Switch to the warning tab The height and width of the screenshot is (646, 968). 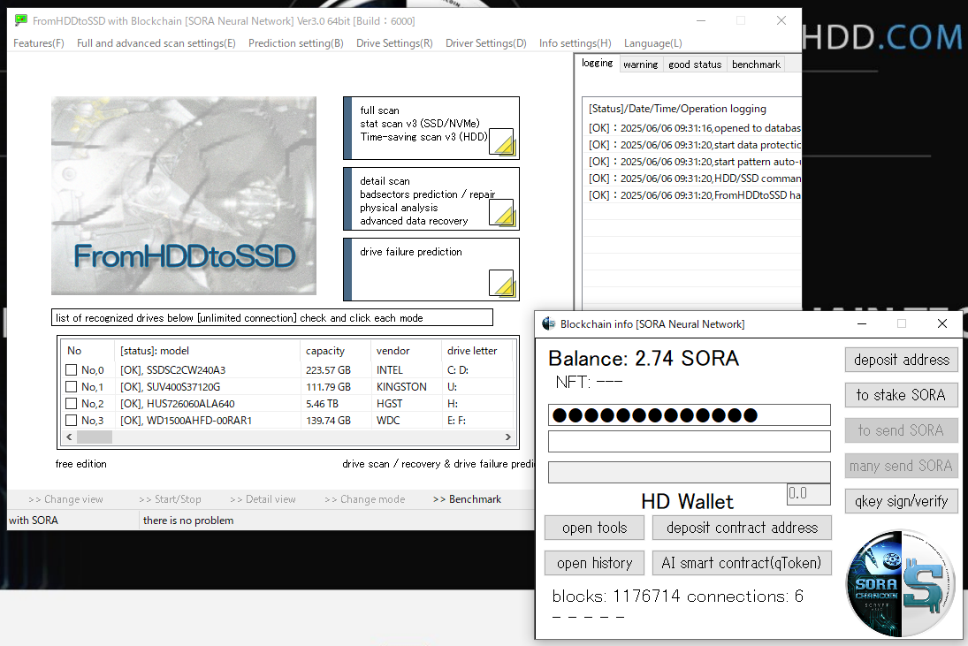[640, 65]
